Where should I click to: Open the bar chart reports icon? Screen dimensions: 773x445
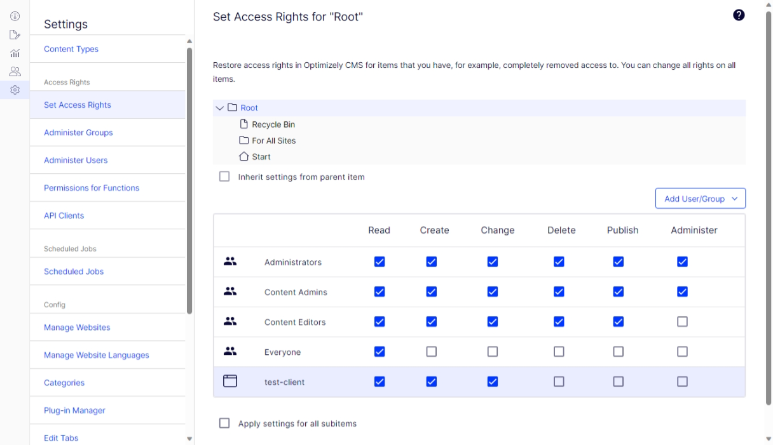(x=15, y=53)
